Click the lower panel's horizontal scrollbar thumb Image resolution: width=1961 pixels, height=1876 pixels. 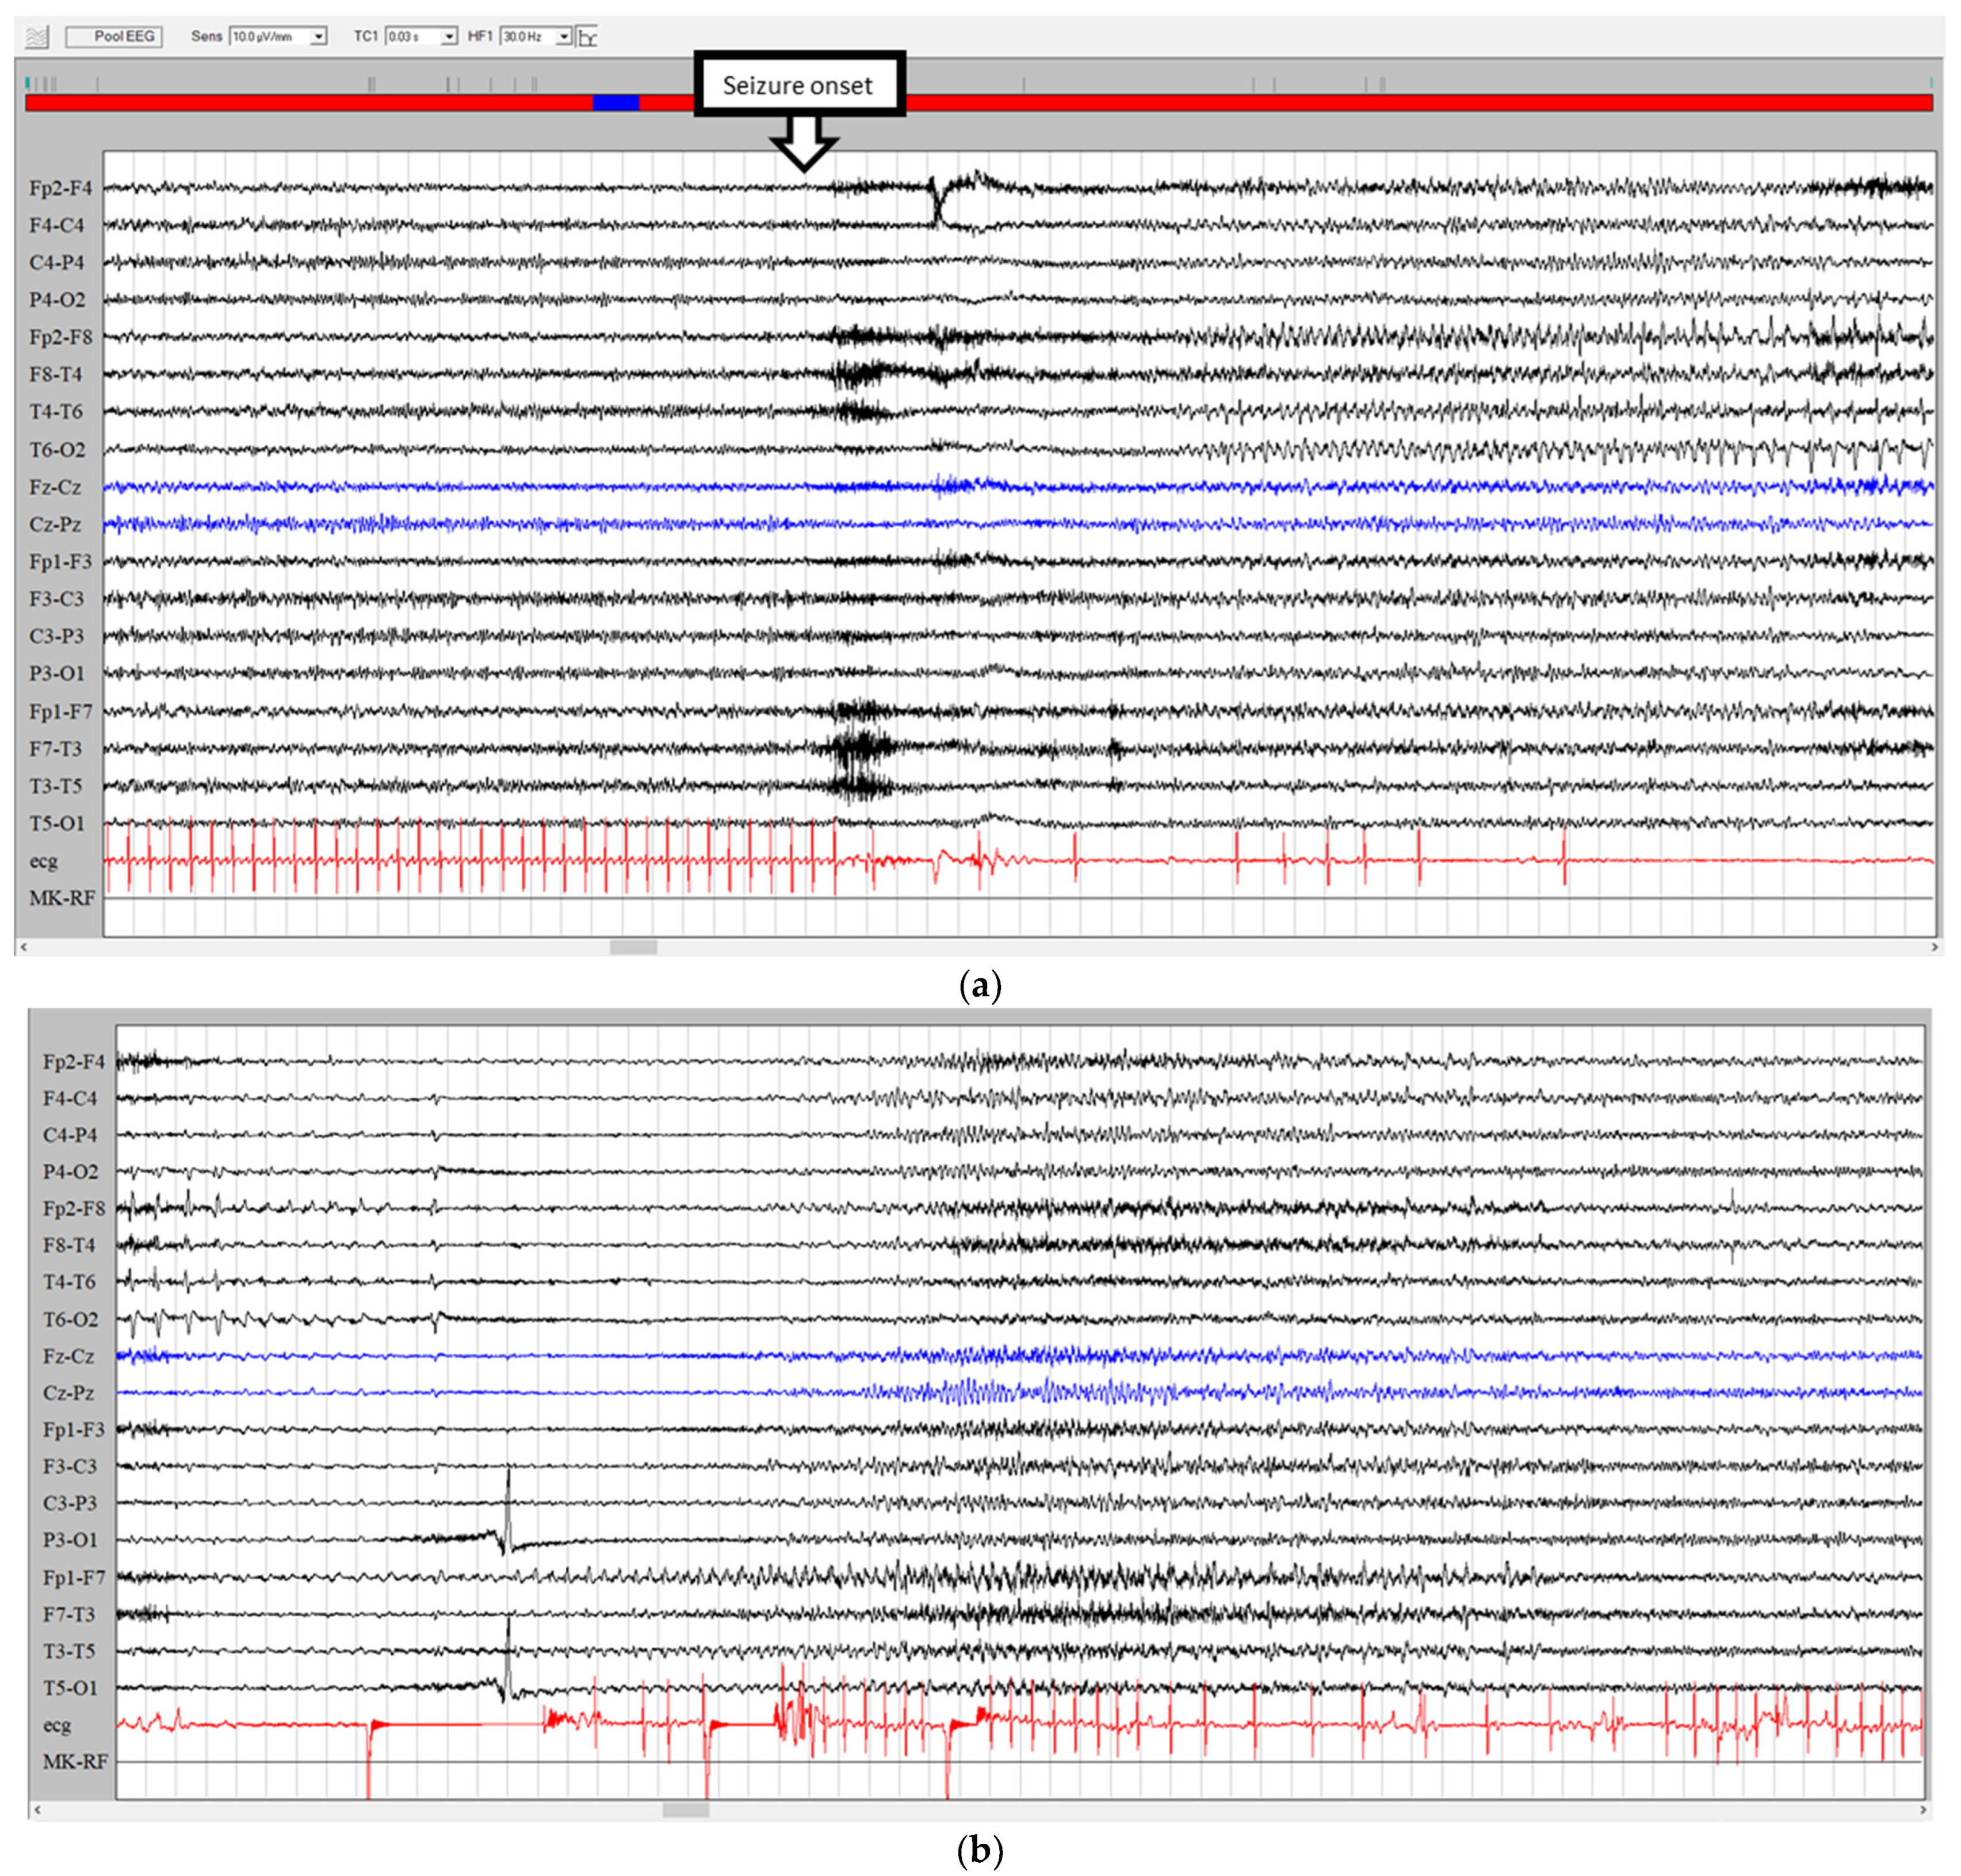[686, 1810]
